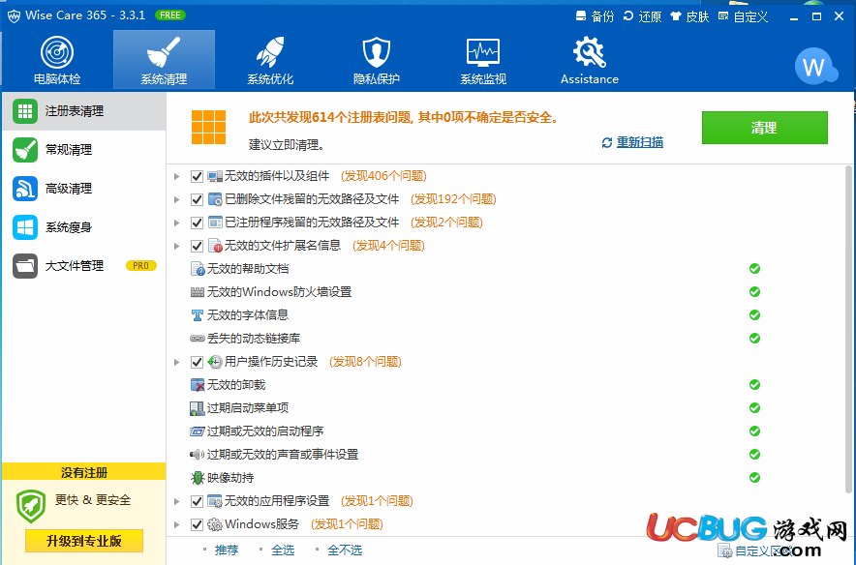Click the 备份 backup icon in title bar
Image resolution: width=856 pixels, height=565 pixels.
coord(581,16)
